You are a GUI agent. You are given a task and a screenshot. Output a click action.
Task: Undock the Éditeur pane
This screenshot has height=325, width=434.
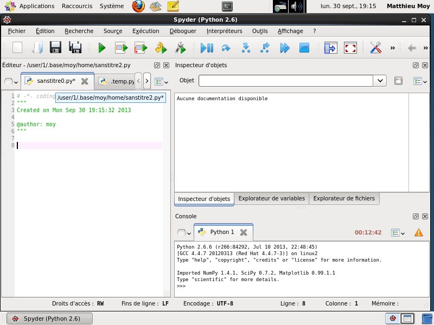pos(157,65)
